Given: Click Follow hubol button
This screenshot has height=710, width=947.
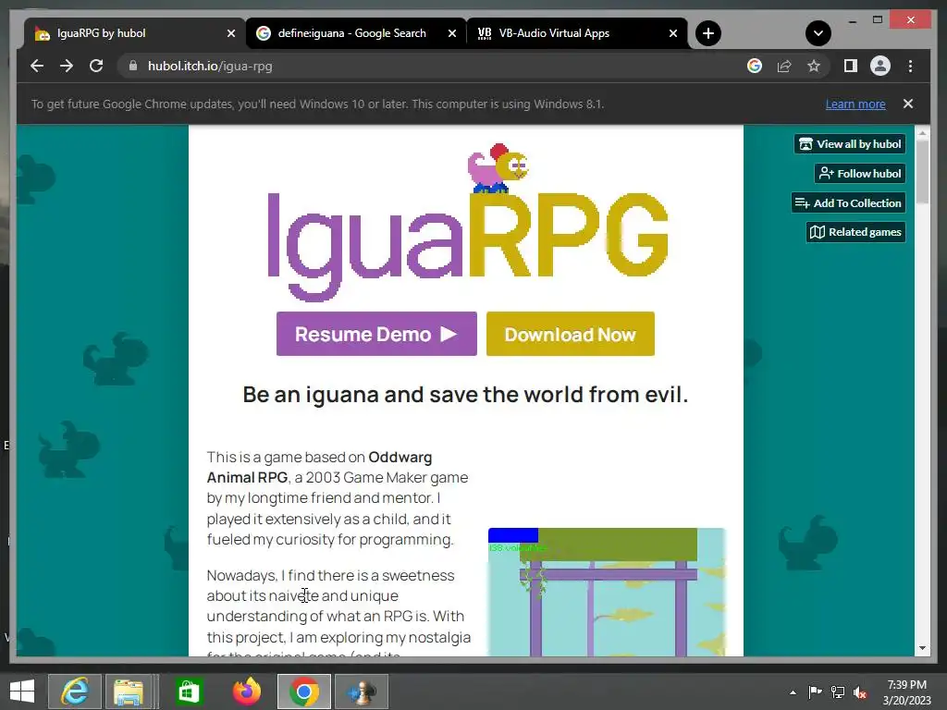Looking at the screenshot, I should (x=860, y=173).
